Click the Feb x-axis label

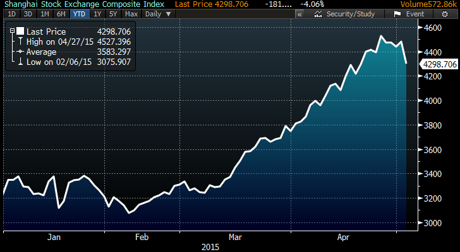coord(142,237)
